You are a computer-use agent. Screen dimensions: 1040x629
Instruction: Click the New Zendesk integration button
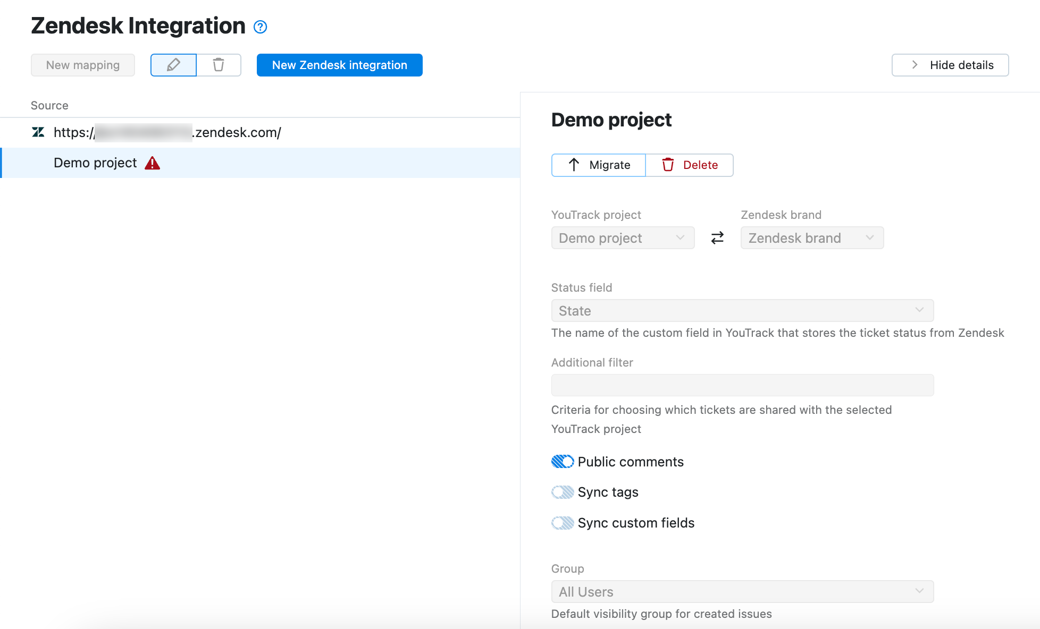339,65
